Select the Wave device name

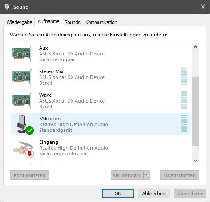pyautogui.click(x=45, y=95)
